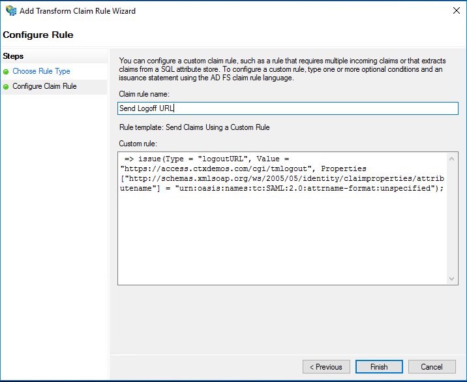Select the Configure Claim Rule step

point(44,86)
